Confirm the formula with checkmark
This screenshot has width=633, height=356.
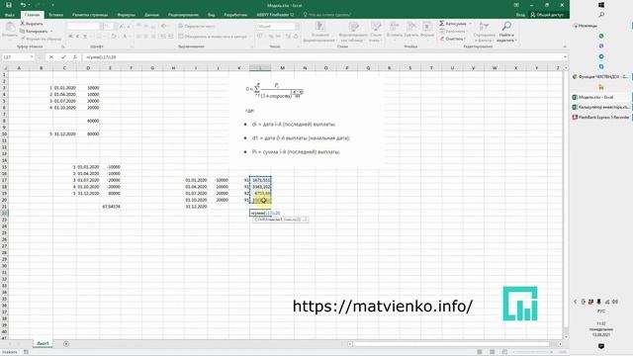(63, 57)
